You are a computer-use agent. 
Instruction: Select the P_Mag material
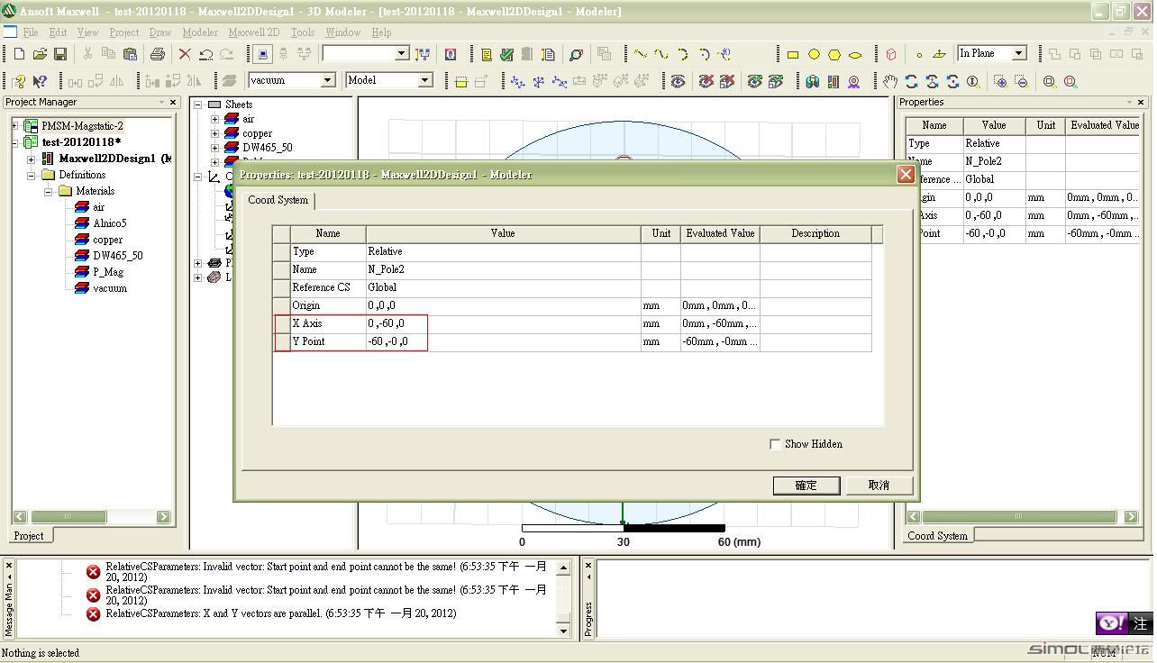pyautogui.click(x=108, y=272)
